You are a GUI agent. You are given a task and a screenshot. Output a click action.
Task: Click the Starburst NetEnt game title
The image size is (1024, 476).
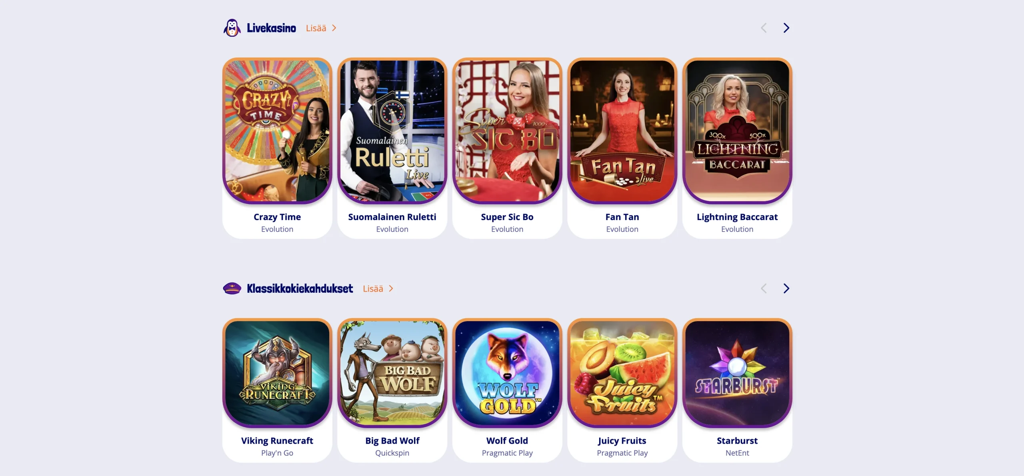pyautogui.click(x=737, y=441)
